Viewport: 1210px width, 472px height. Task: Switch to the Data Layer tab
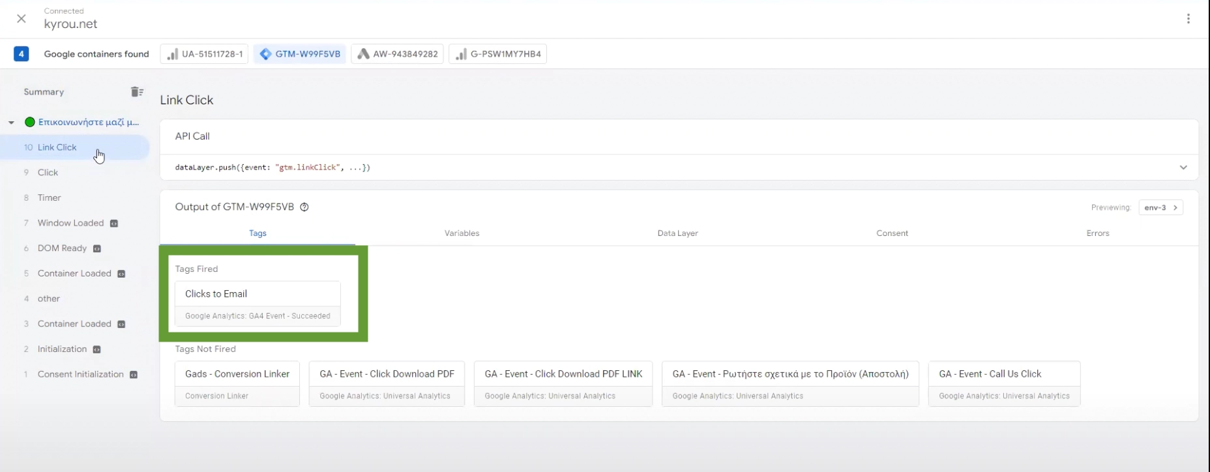click(677, 233)
